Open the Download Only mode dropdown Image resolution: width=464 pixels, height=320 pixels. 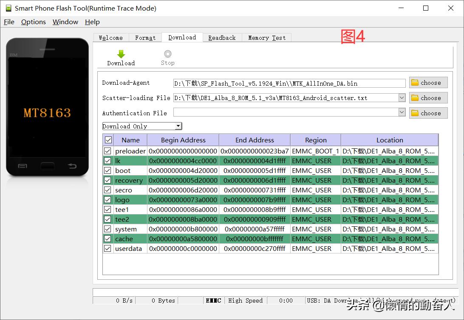178,126
